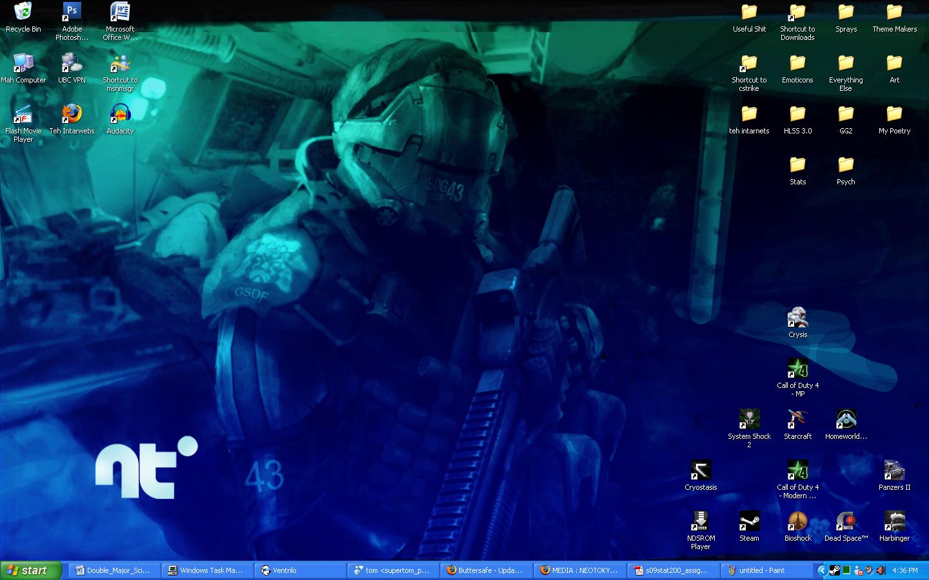The height and width of the screenshot is (580, 929).
Task: Select the Mah Computer desktop icon
Action: coord(23,68)
